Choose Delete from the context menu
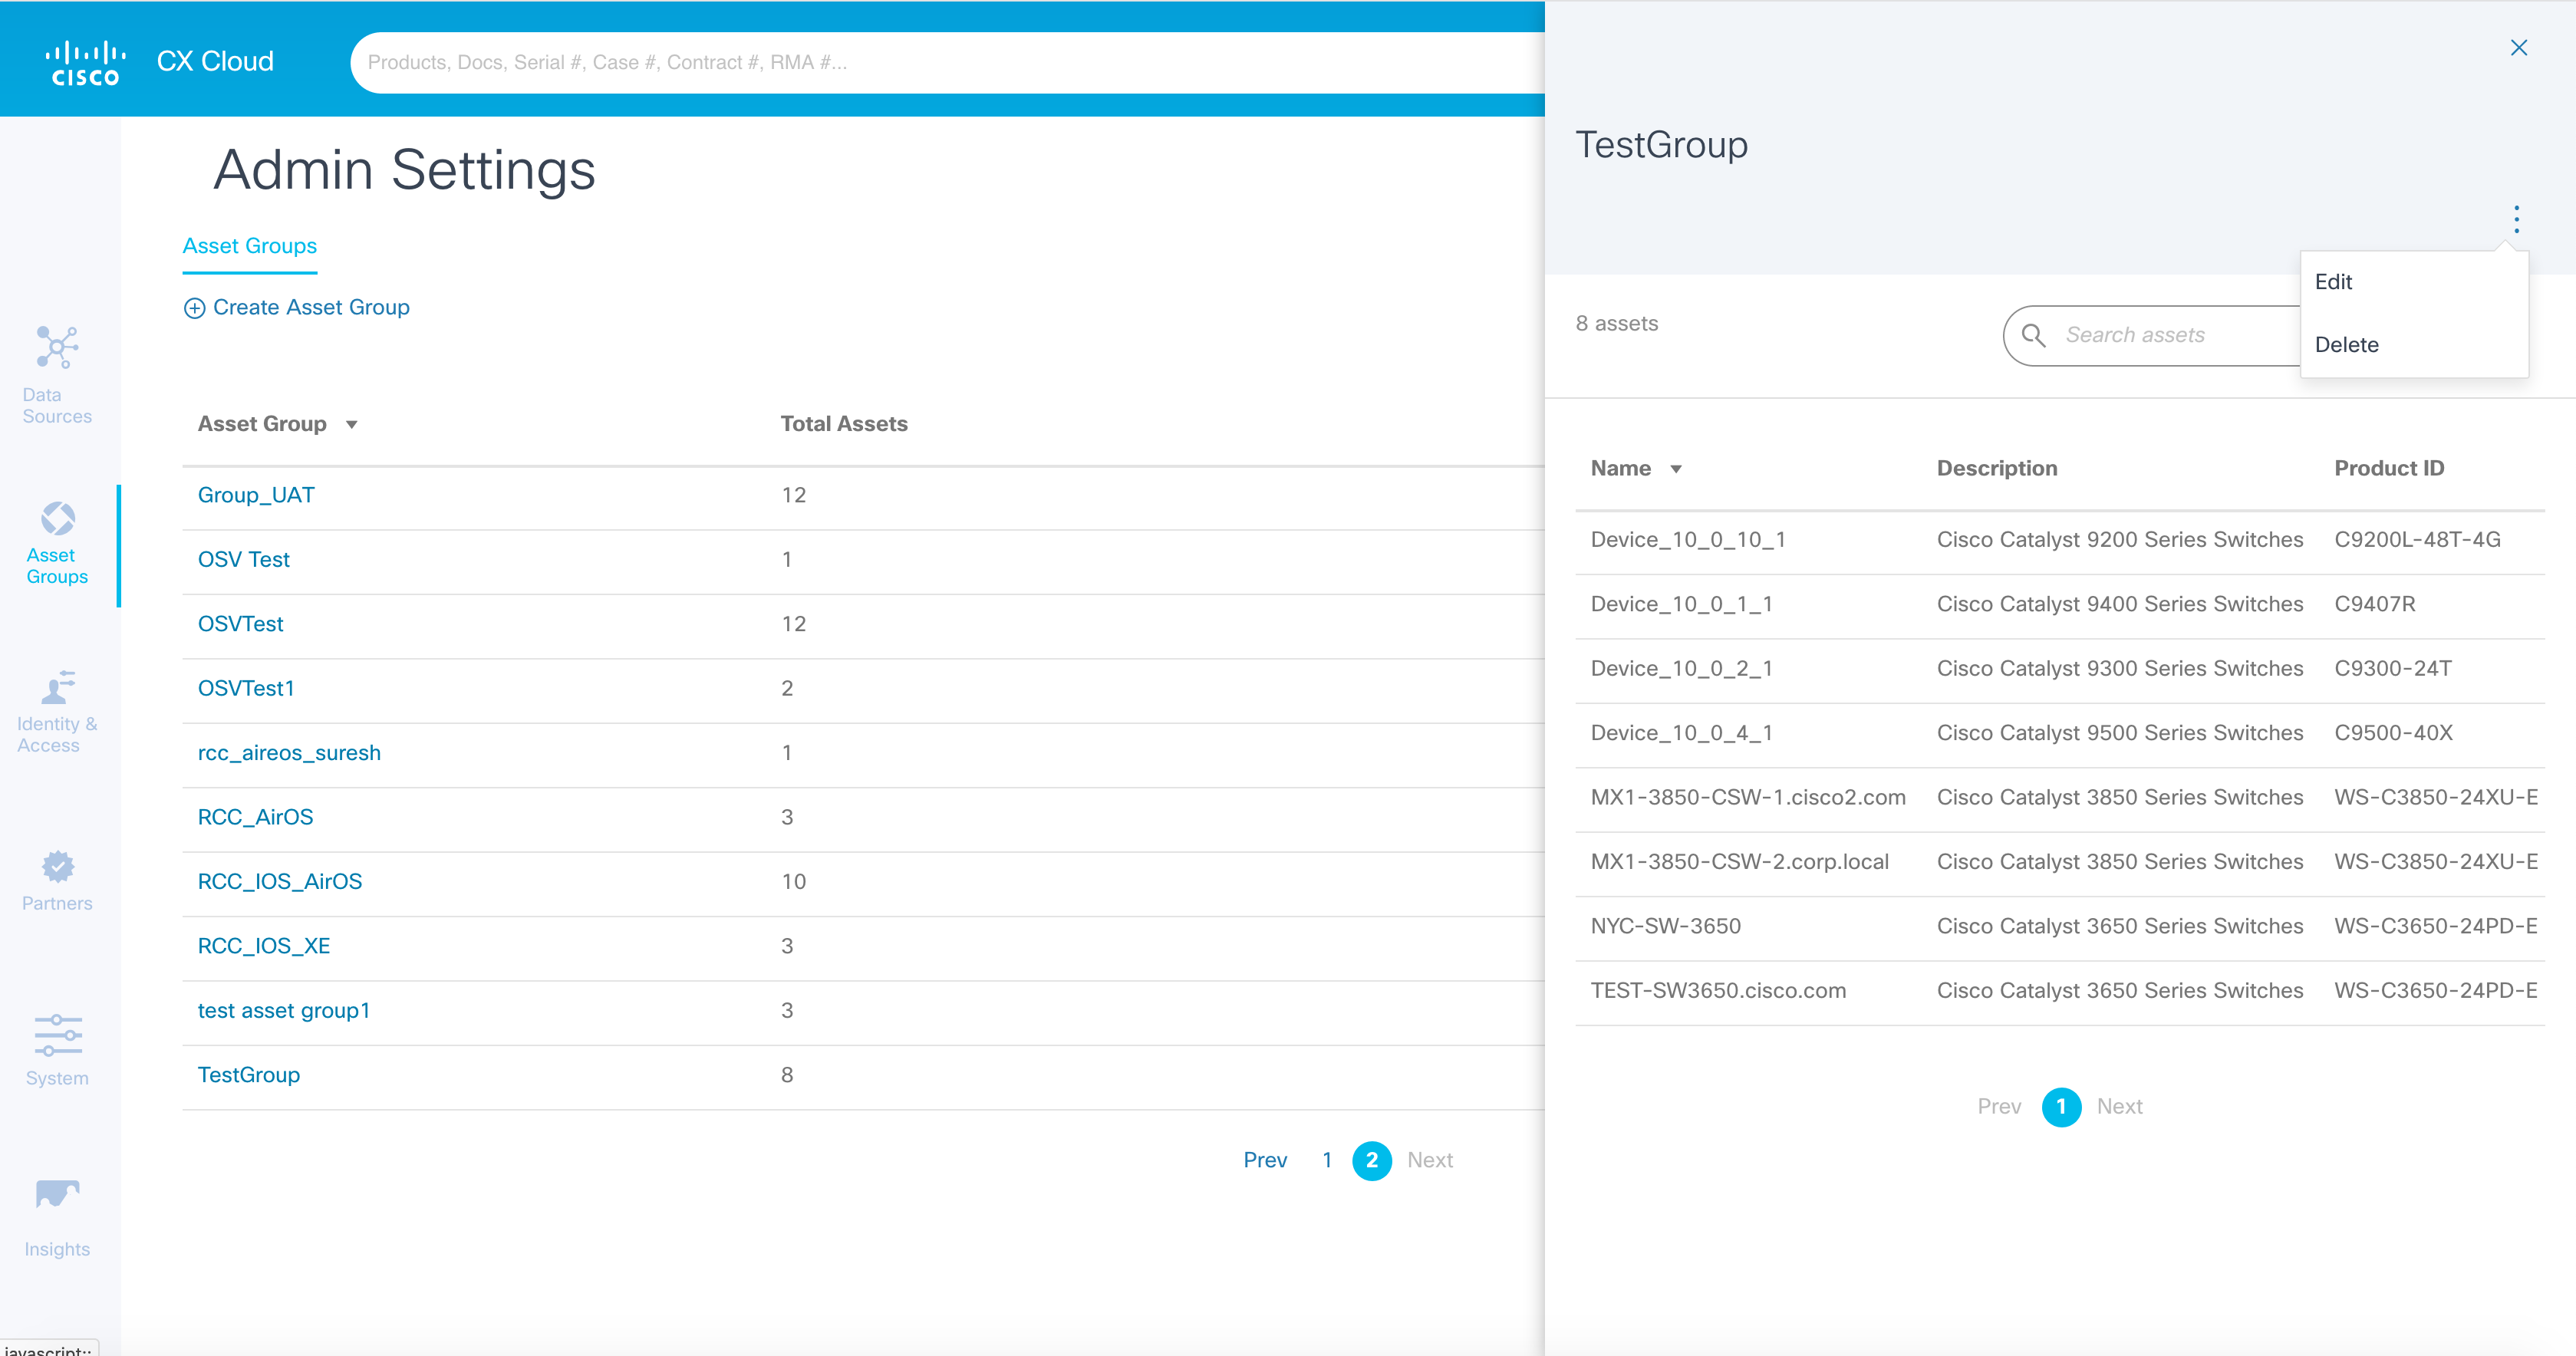The height and width of the screenshot is (1356, 2576). (2346, 345)
